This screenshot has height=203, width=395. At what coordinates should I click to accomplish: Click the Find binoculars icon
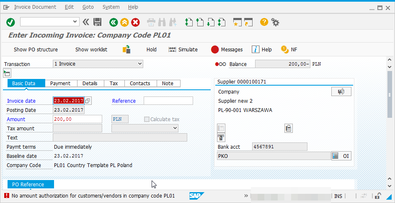(162, 23)
